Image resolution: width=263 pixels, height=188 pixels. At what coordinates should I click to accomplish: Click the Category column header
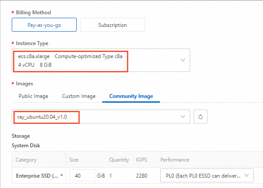point(26,160)
